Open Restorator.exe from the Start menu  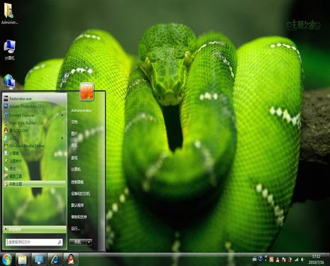[x=35, y=99]
